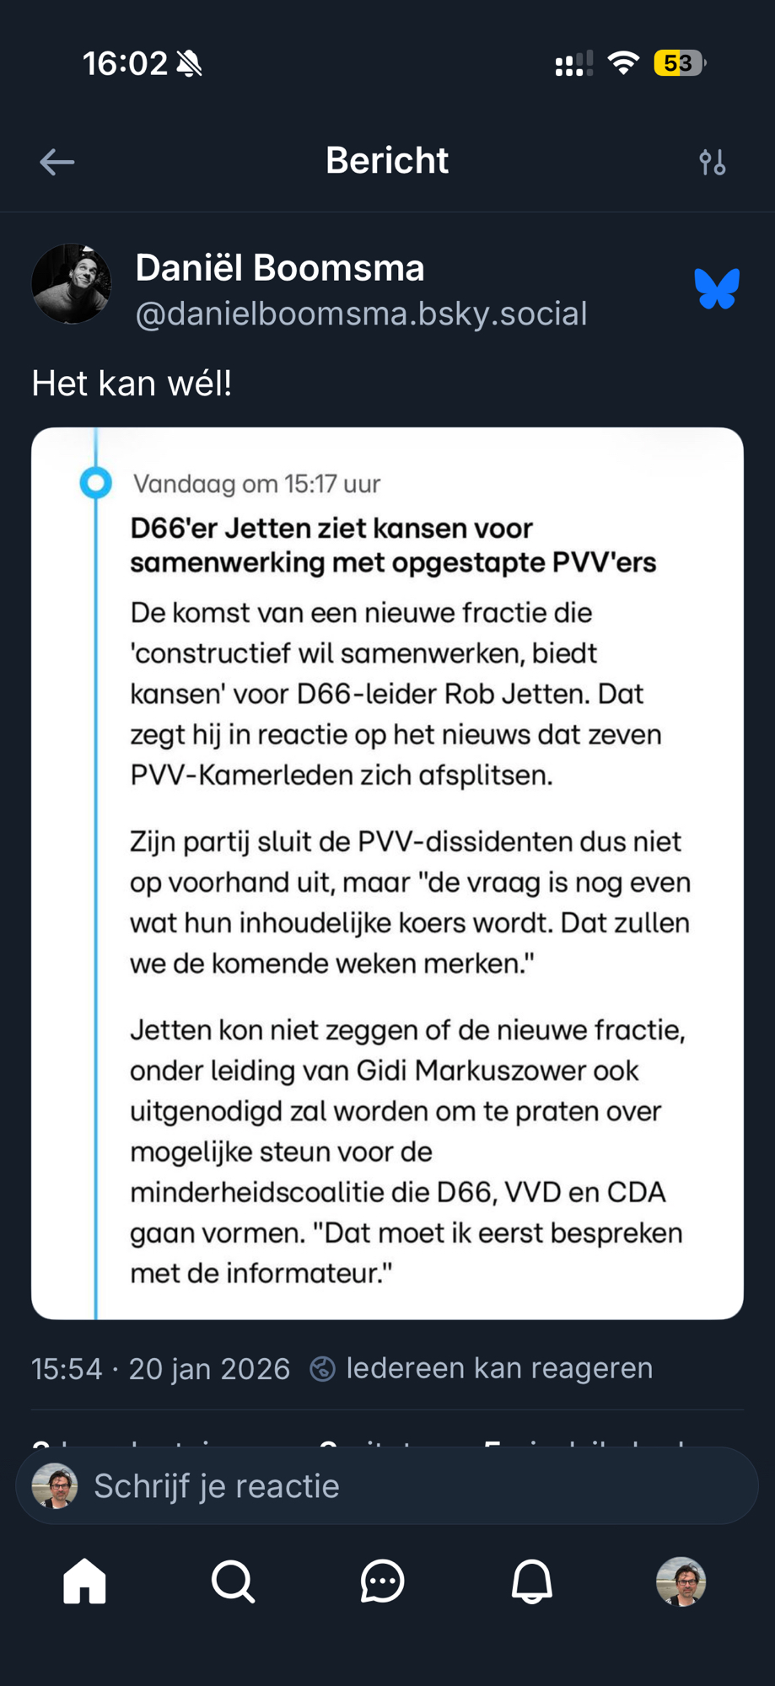Open the Chat messages icon
Screen dimensions: 775x1686
click(x=382, y=1581)
